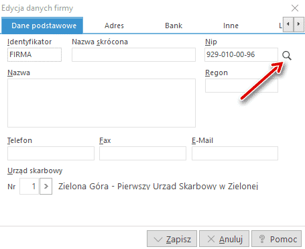The width and height of the screenshot is (305, 249).
Task: Click the Nip field with 929-010-00-96
Action: click(x=241, y=54)
